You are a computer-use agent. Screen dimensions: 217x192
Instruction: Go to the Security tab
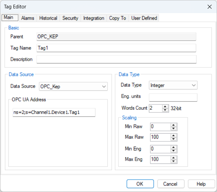click(x=70, y=18)
